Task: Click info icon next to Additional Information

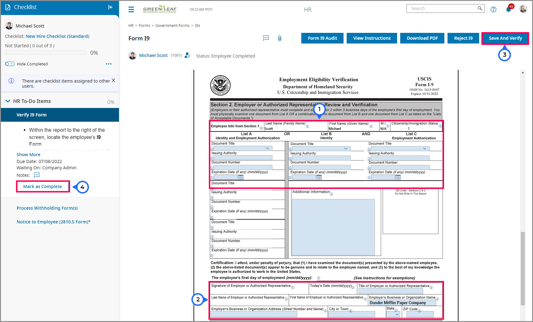Action: (x=331, y=194)
